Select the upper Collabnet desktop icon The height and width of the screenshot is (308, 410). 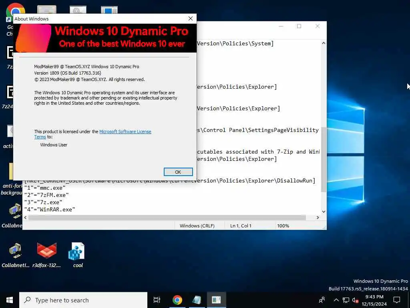click(x=12, y=215)
